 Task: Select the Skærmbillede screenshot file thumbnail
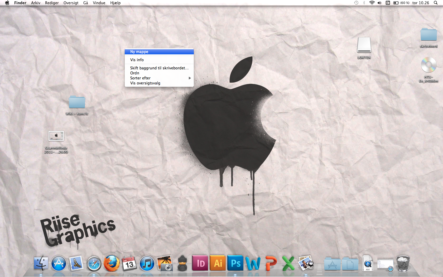point(56,136)
